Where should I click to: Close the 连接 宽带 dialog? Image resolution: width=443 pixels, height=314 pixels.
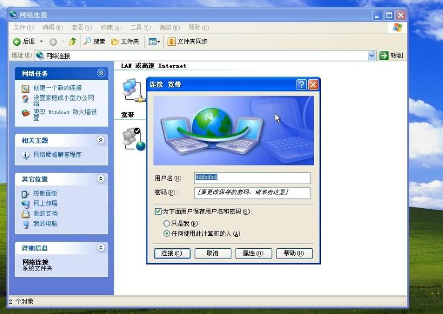pyautogui.click(x=313, y=84)
